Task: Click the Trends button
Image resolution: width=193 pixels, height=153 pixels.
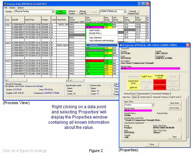Action: pyautogui.click(x=94, y=12)
